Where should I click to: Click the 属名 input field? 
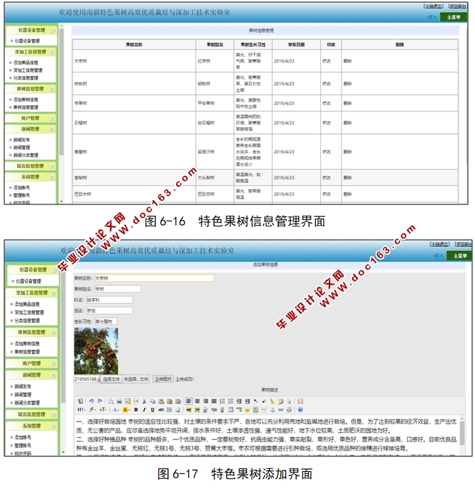click(x=109, y=311)
